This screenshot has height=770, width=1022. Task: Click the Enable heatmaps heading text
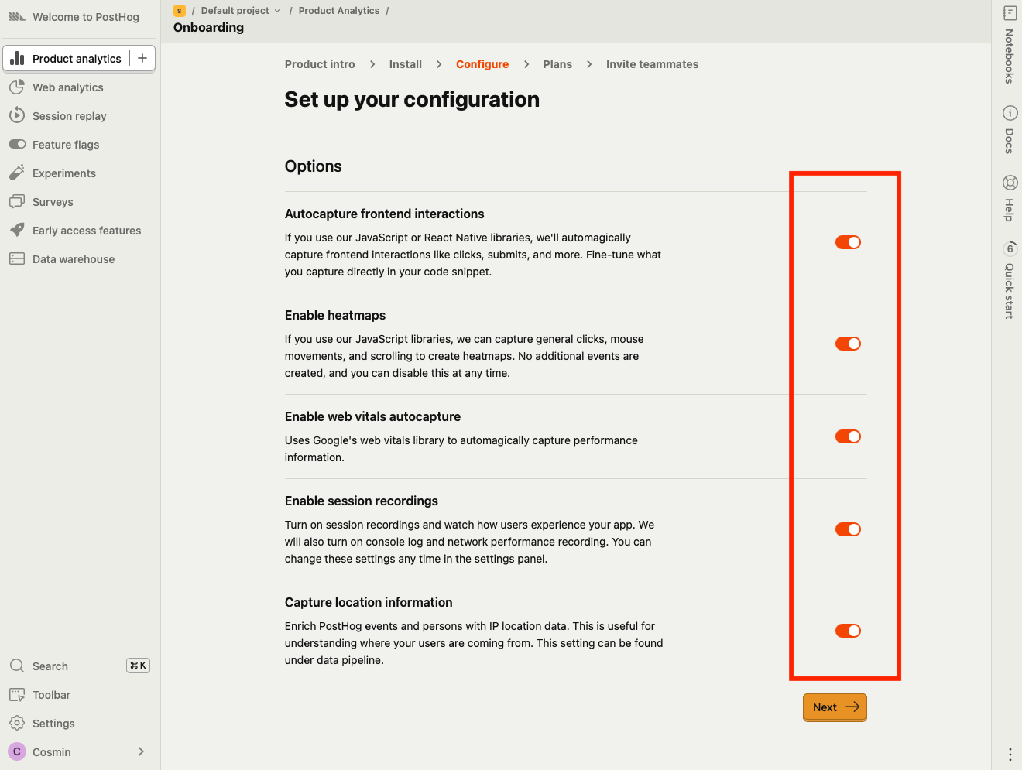coord(335,315)
